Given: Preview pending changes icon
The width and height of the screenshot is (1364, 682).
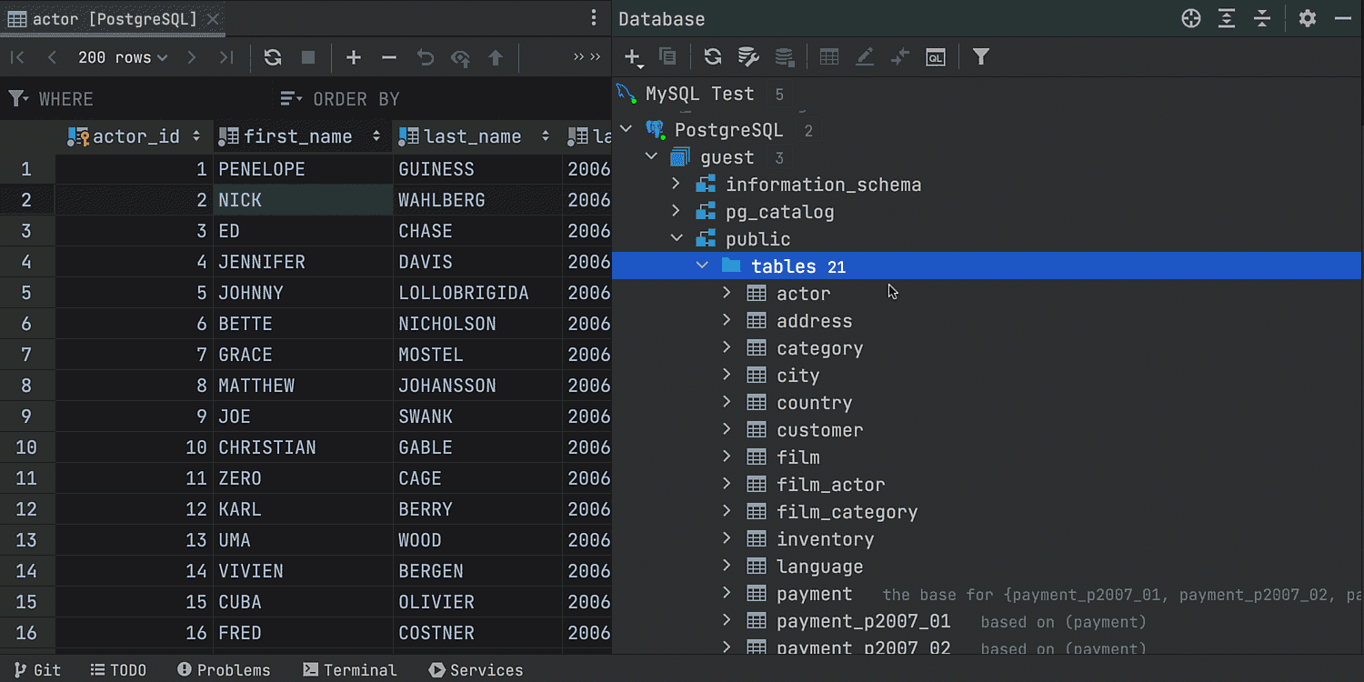Looking at the screenshot, I should point(461,58).
